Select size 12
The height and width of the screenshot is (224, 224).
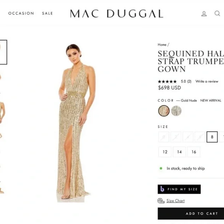coord(165,152)
